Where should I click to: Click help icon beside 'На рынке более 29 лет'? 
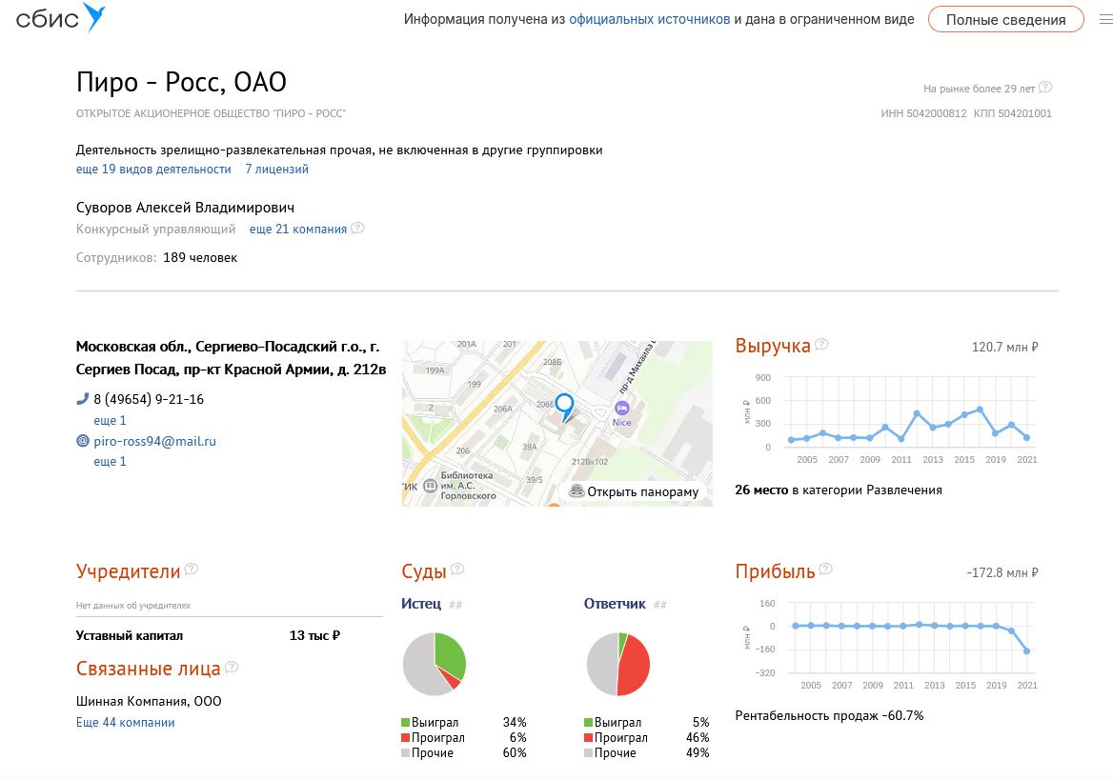[1044, 88]
